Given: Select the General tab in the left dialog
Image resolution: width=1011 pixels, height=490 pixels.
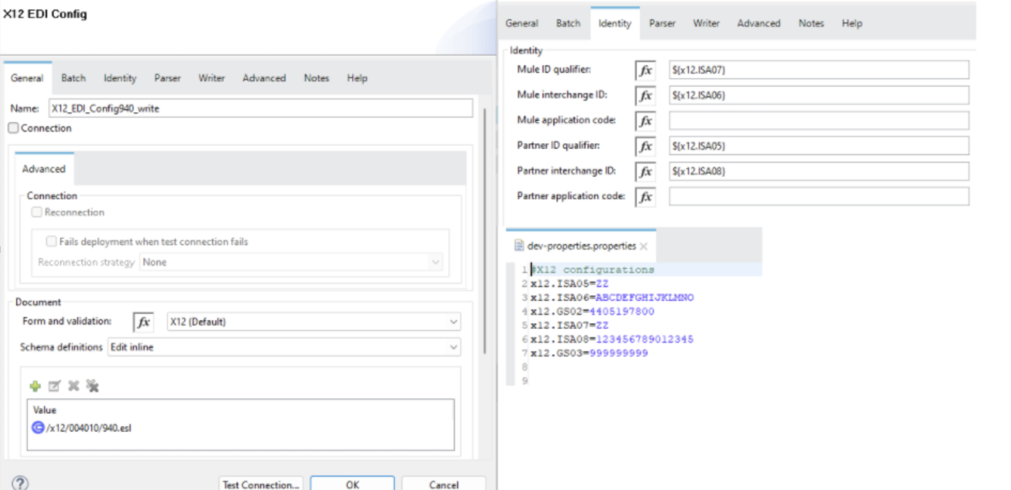Looking at the screenshot, I should (27, 78).
